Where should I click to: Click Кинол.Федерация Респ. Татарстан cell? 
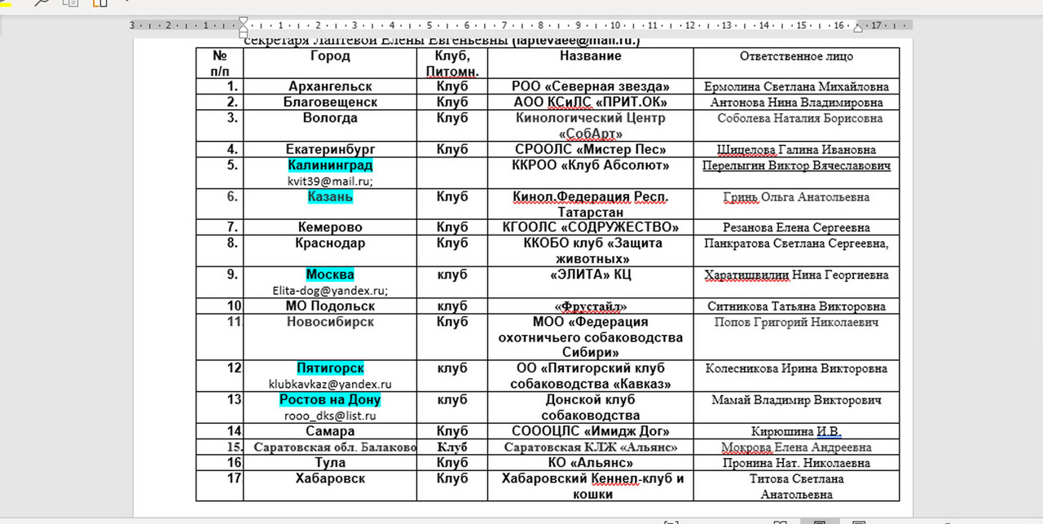tap(591, 205)
